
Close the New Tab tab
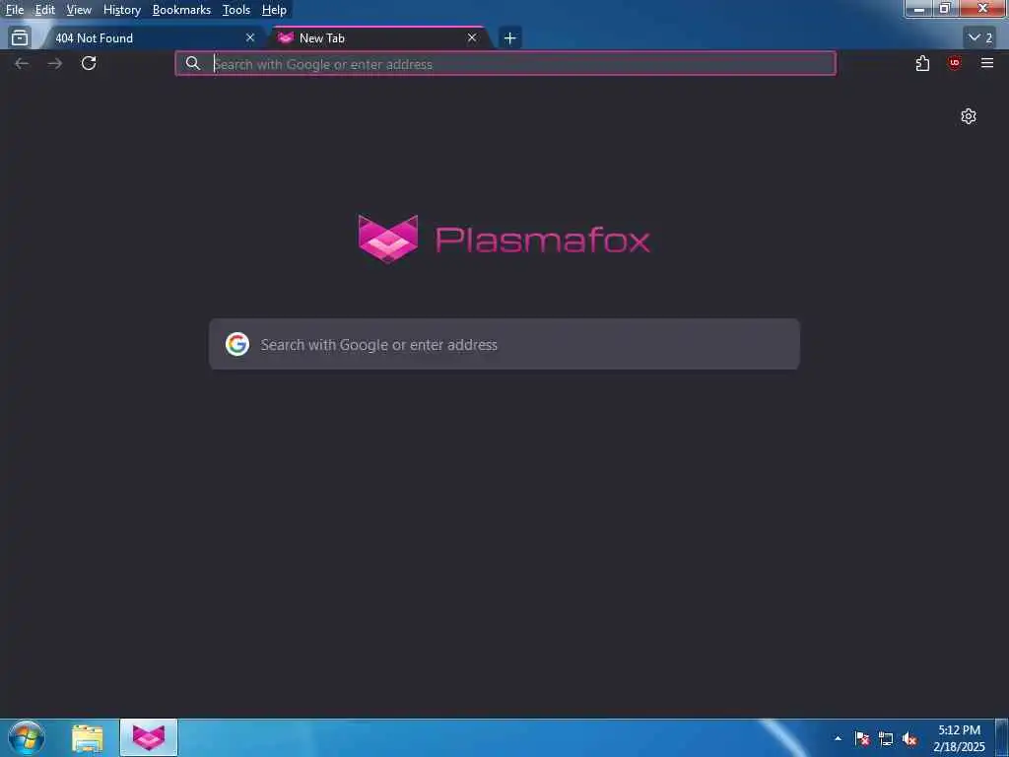coord(472,38)
